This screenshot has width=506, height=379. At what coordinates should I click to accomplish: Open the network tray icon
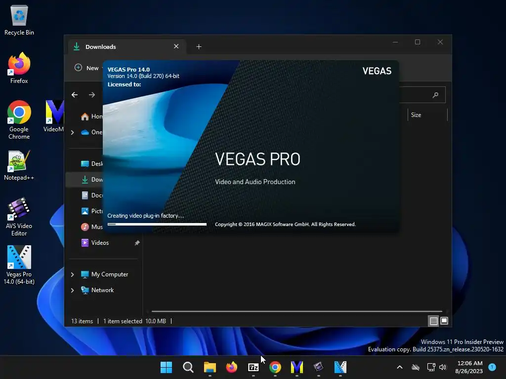pyautogui.click(x=431, y=367)
